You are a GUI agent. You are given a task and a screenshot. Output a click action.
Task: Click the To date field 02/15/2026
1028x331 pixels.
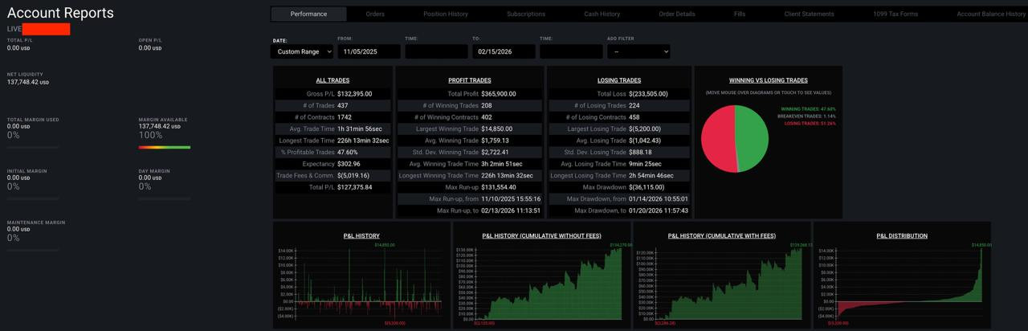coord(504,51)
